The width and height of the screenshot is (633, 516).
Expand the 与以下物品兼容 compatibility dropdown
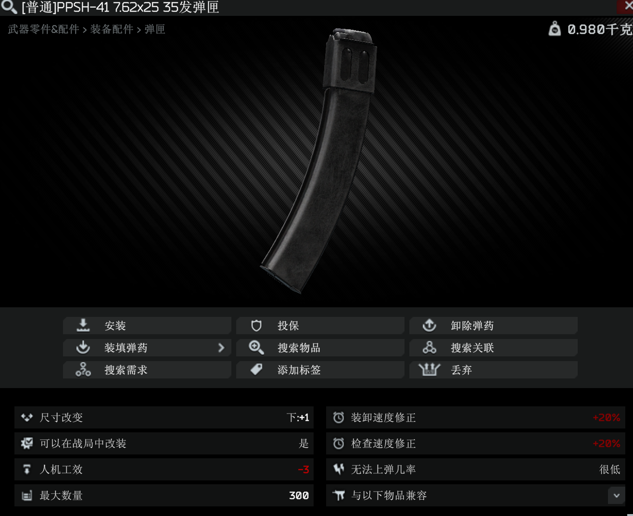616,495
